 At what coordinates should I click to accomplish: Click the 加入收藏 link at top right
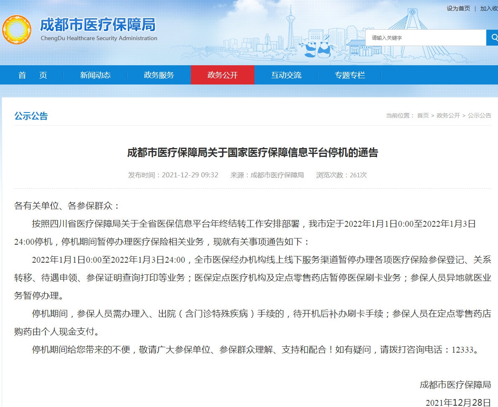coord(489,8)
